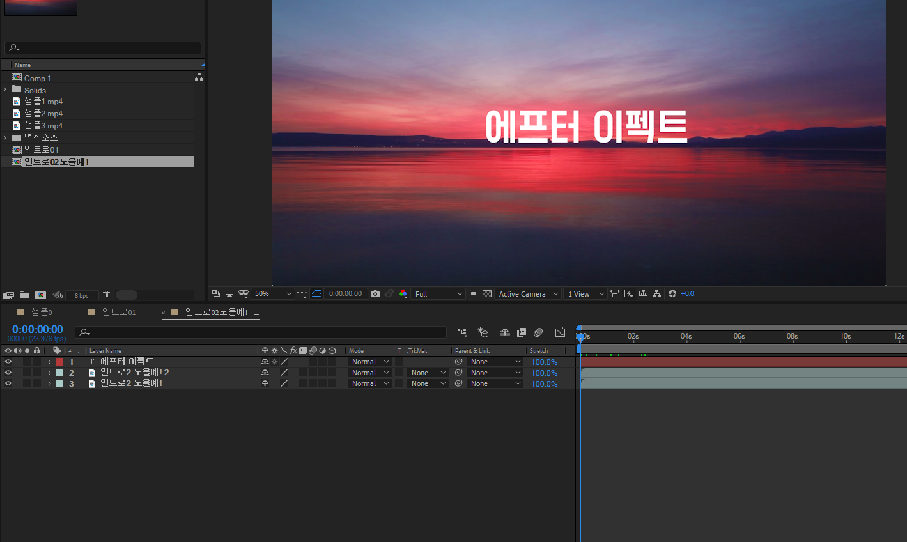Enable Motion Blur for the composition
Screen dimensions: 907x542
pos(538,332)
